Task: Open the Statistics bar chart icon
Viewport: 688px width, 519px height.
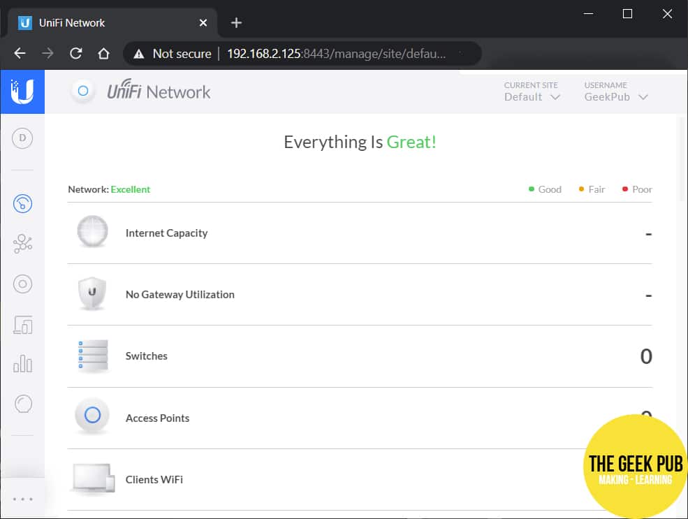Action: pyautogui.click(x=23, y=364)
